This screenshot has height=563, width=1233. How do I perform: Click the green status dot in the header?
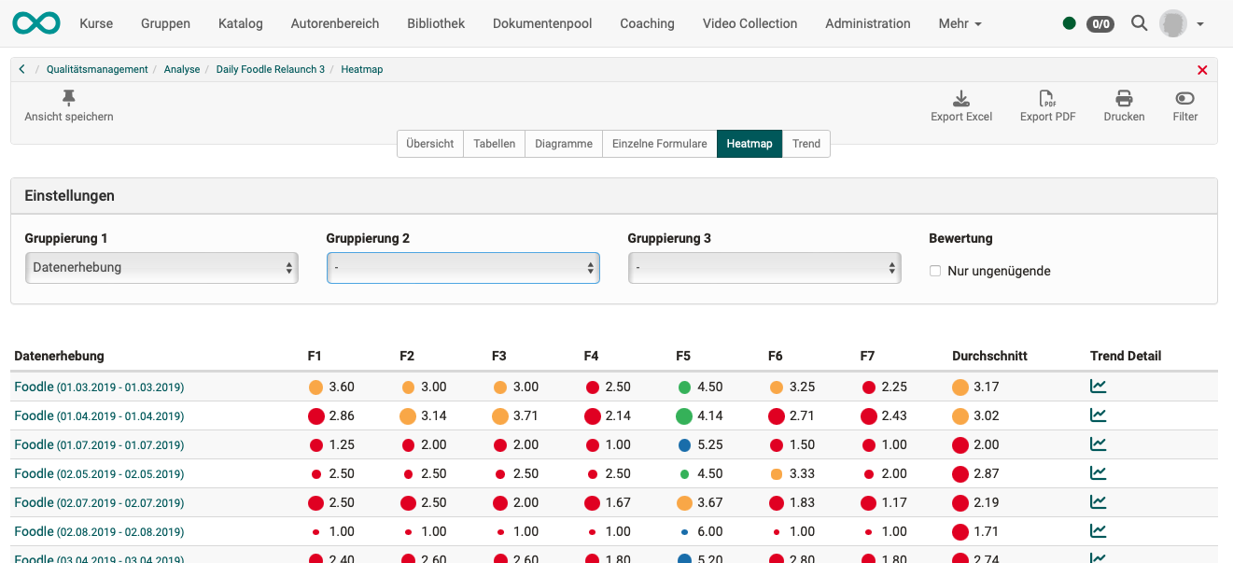pos(1070,23)
